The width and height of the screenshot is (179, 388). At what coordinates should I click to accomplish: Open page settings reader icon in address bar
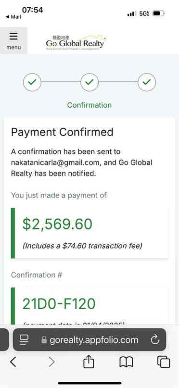click(25, 340)
